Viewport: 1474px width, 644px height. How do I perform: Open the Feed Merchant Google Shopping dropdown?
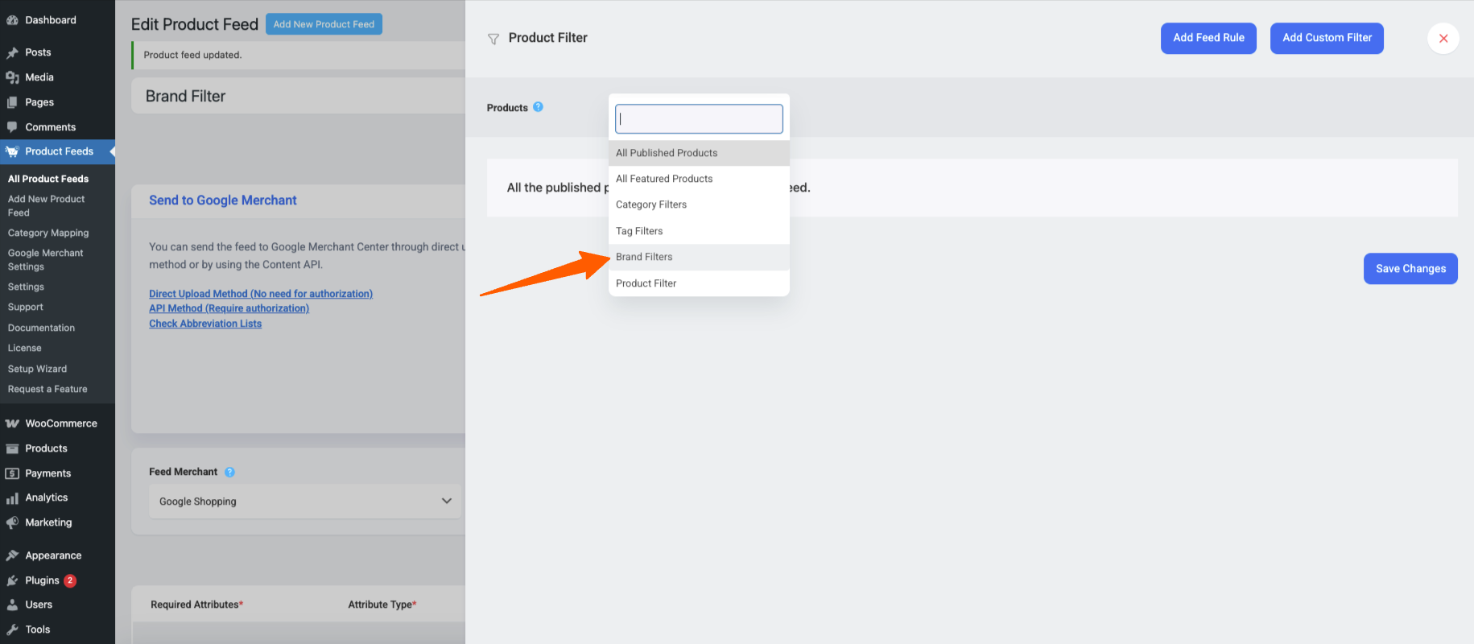[305, 502]
